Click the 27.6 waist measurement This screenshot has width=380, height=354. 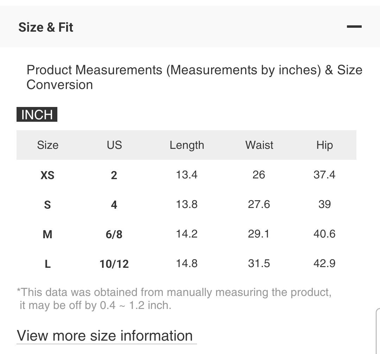[x=259, y=204]
